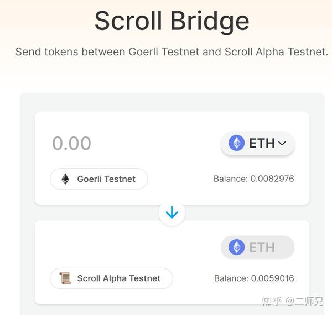Click the Scroll balance 0.0059016
The width and height of the screenshot is (332, 315).
click(x=254, y=278)
